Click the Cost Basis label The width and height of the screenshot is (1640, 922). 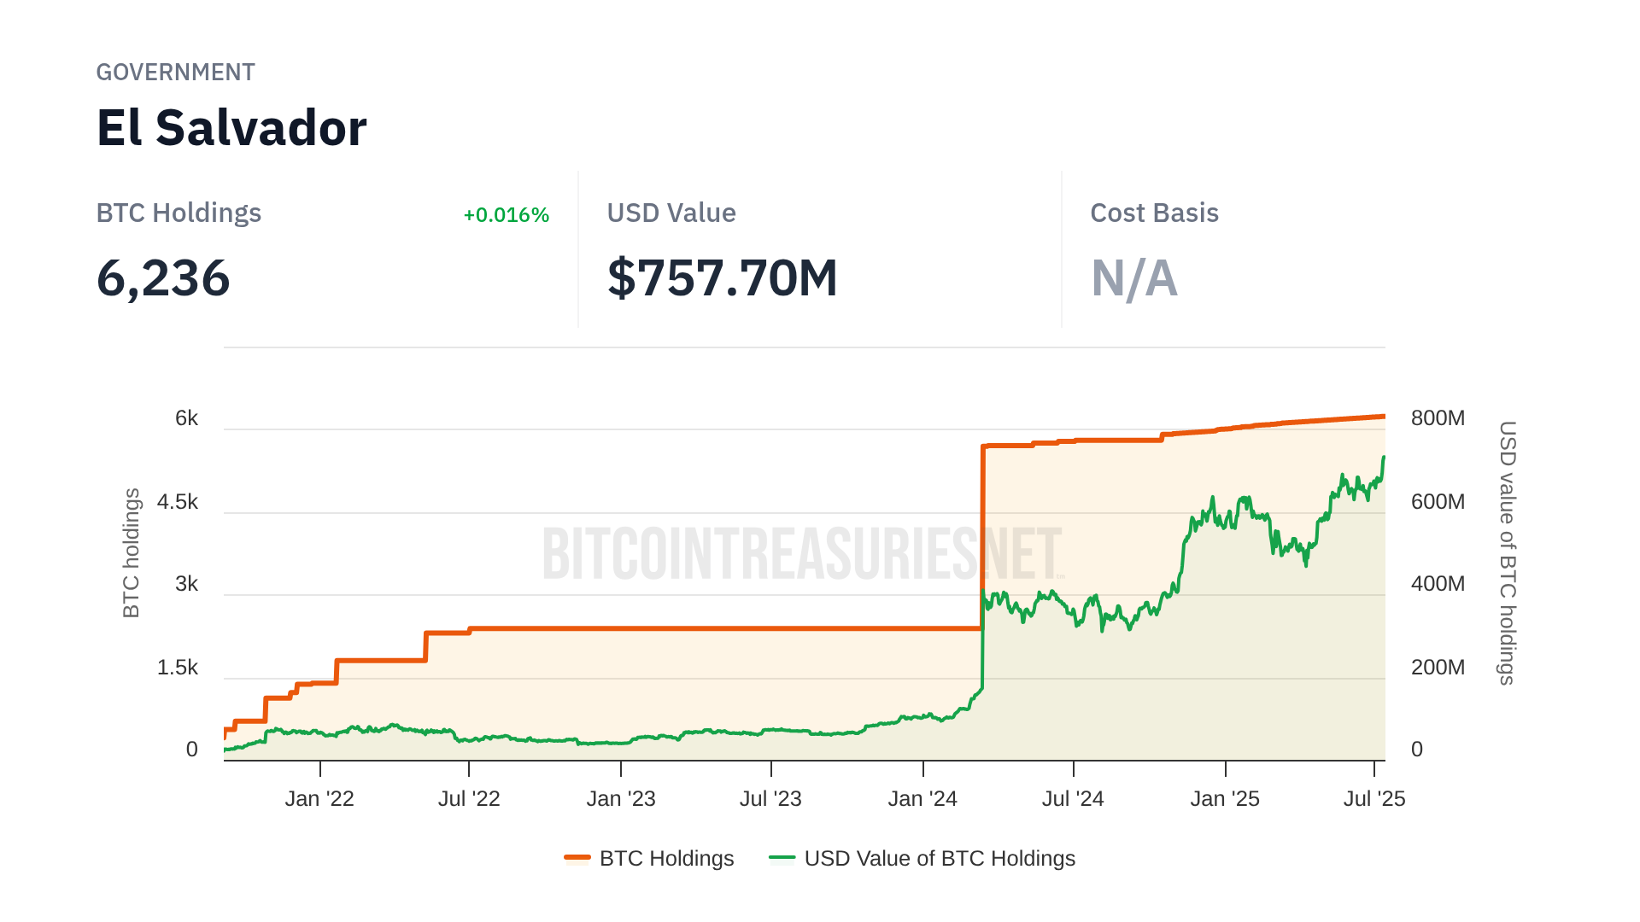tap(1154, 213)
